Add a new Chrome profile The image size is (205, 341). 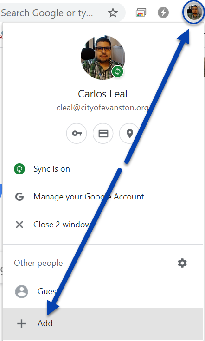[103, 323]
